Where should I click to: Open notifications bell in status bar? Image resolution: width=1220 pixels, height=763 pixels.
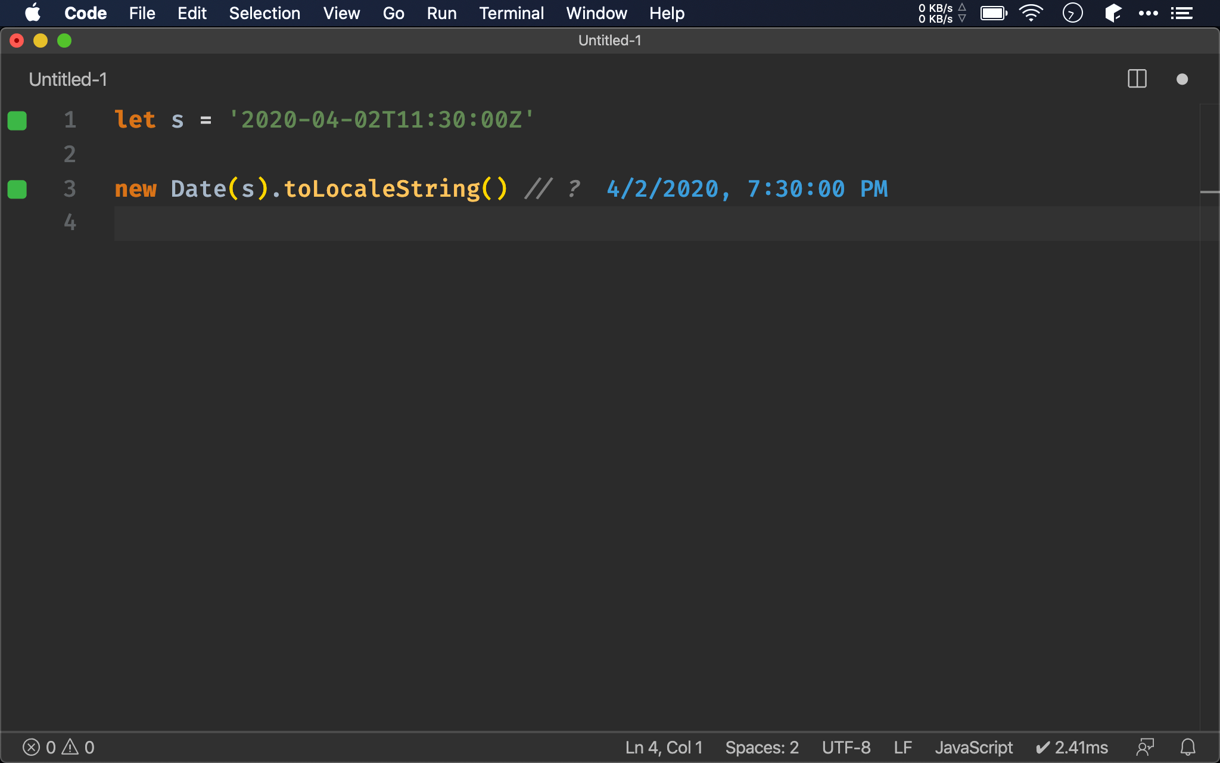(1188, 748)
